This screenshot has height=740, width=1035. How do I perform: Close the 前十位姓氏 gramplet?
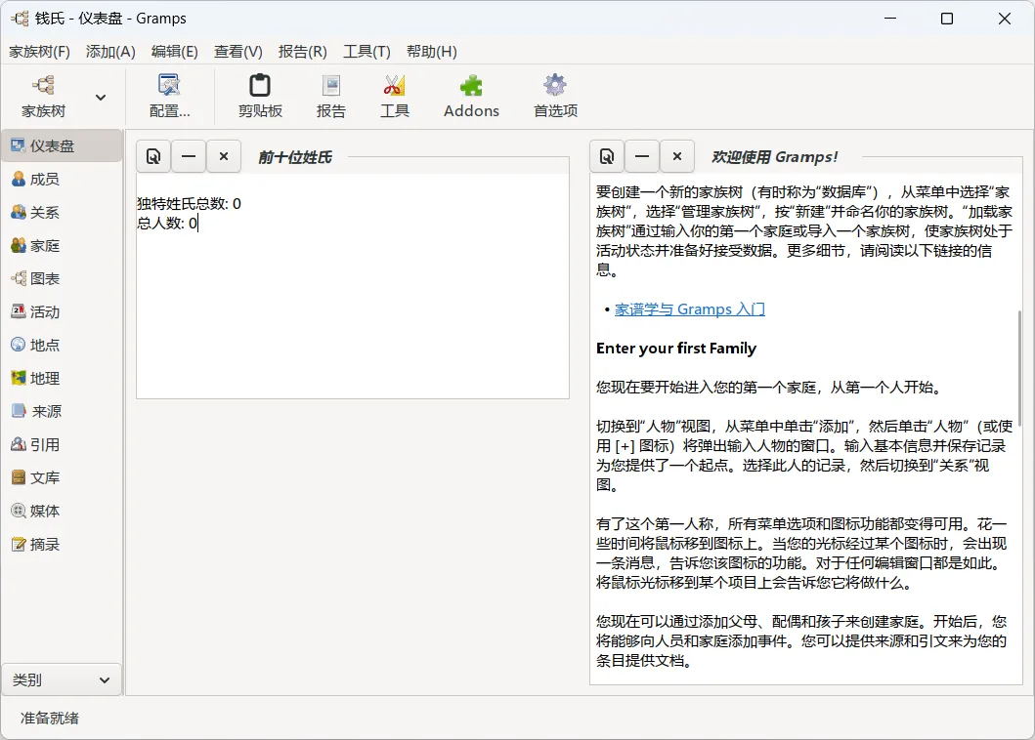224,156
